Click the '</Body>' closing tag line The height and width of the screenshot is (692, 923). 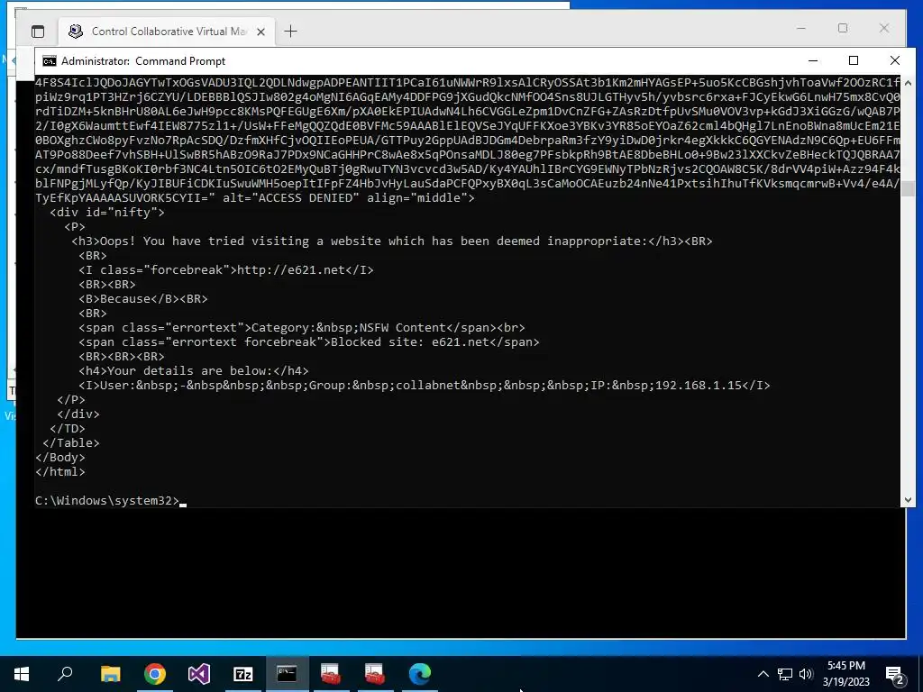point(60,457)
